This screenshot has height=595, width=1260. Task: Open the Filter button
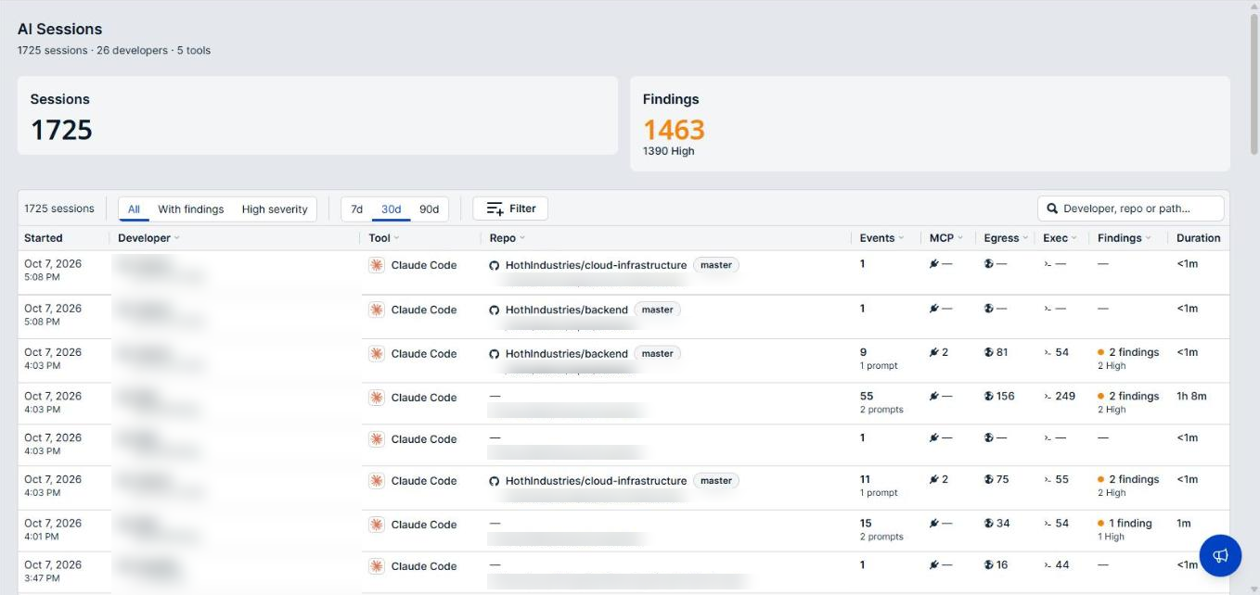tap(510, 209)
